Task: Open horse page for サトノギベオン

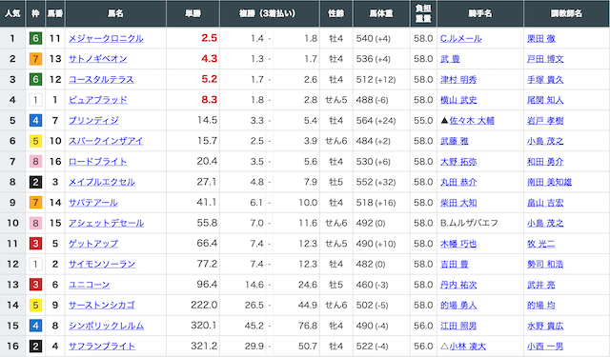Action: click(x=97, y=59)
